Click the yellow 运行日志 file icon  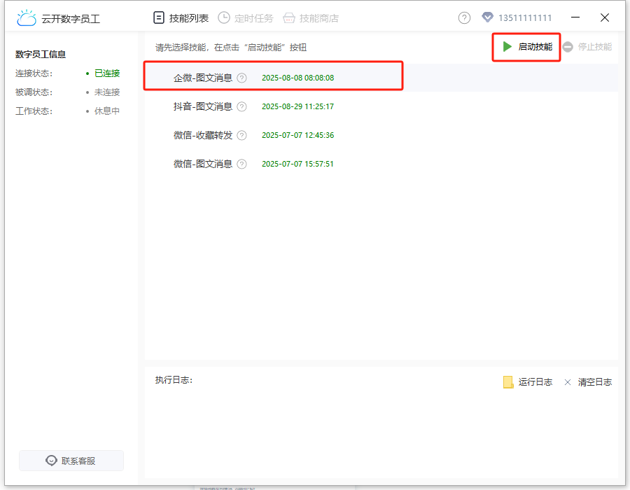coord(508,382)
